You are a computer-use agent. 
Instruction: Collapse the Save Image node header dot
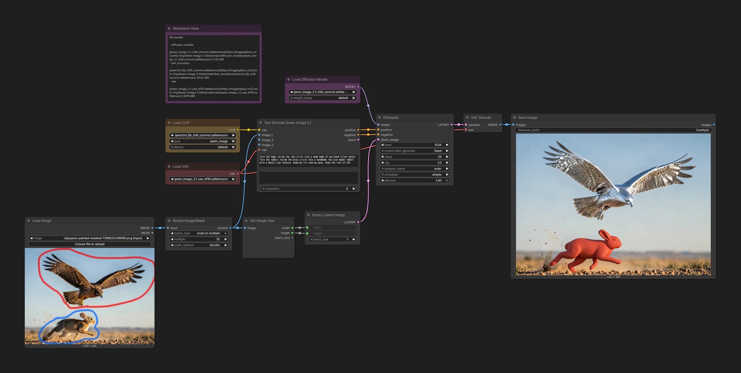[x=514, y=117]
